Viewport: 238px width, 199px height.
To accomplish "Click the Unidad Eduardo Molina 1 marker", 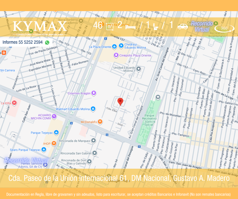I will pos(138,69).
